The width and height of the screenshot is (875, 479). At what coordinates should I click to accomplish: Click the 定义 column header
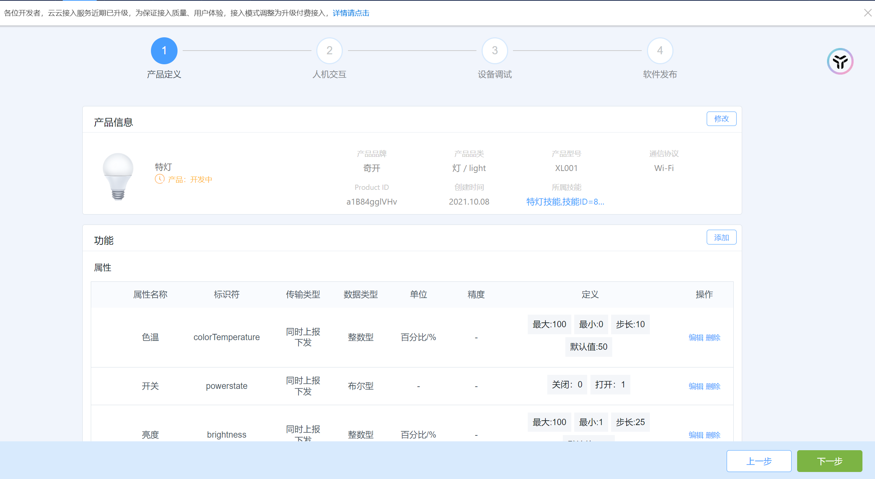click(590, 294)
